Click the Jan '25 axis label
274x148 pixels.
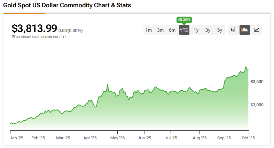[x=16, y=138]
